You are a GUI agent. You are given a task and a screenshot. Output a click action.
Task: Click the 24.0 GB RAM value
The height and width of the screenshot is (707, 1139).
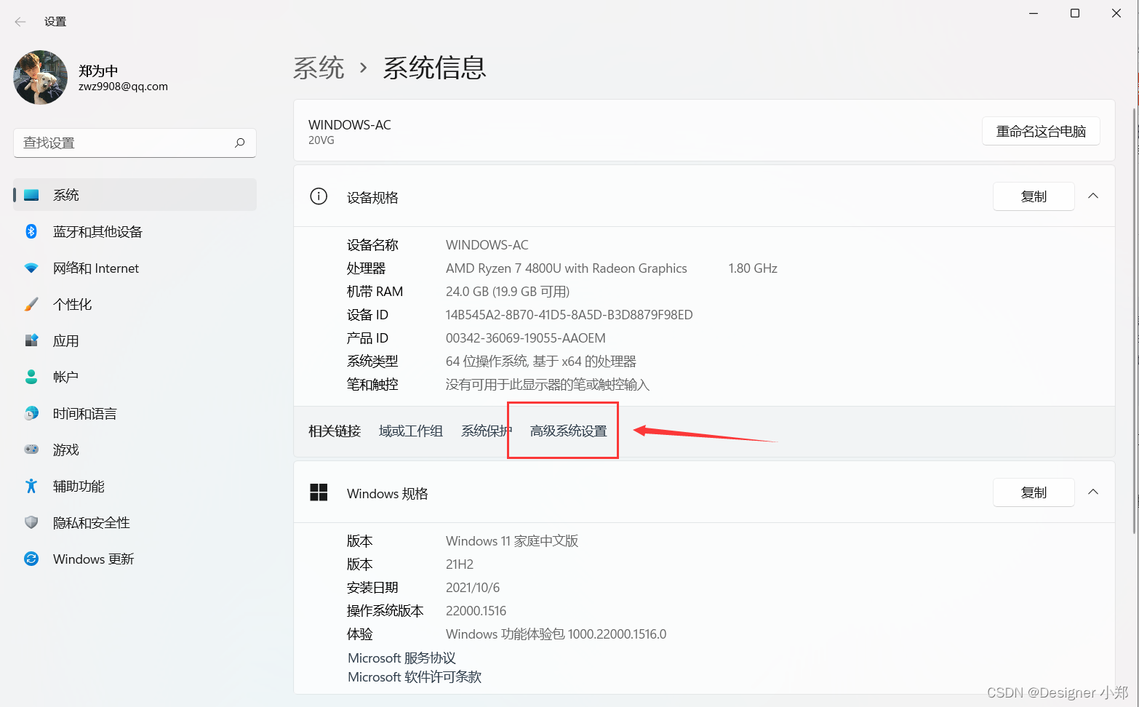tap(508, 292)
